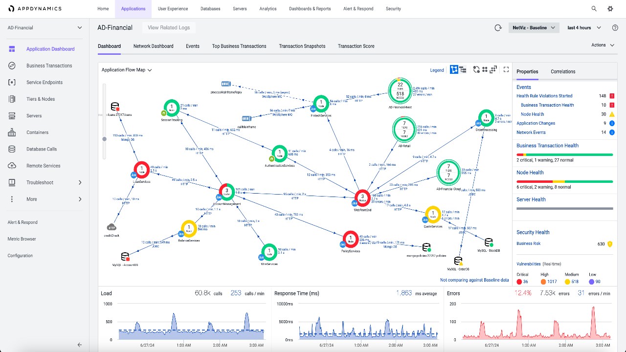The height and width of the screenshot is (352, 626).
Task: Open settings gear icon in top bar
Action: pyautogui.click(x=610, y=9)
